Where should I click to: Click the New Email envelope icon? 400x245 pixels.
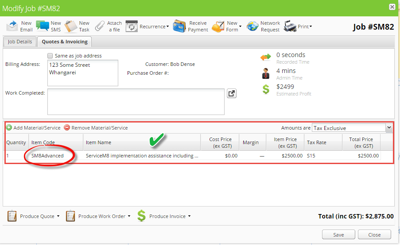[12, 26]
